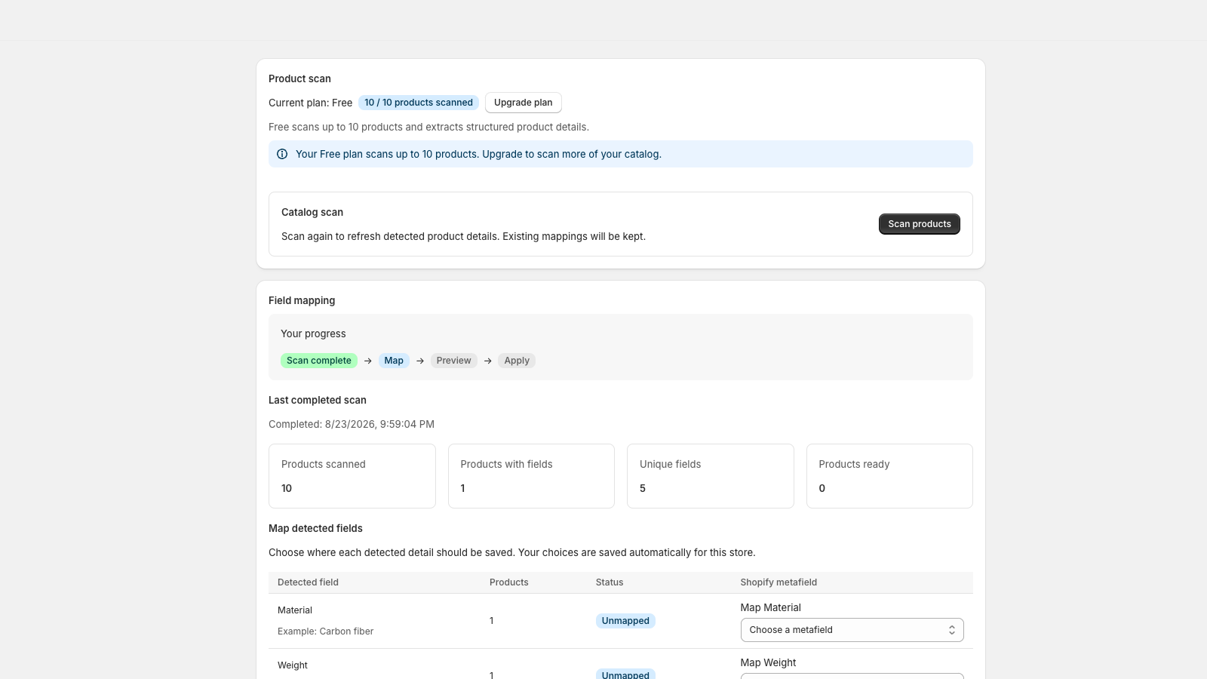1207x679 pixels.
Task: Click the Upgrade plan button
Action: point(524,103)
